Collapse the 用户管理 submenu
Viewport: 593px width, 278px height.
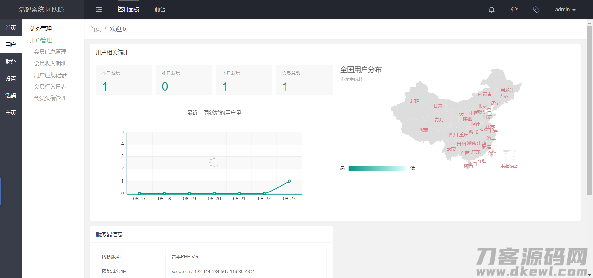(41, 40)
